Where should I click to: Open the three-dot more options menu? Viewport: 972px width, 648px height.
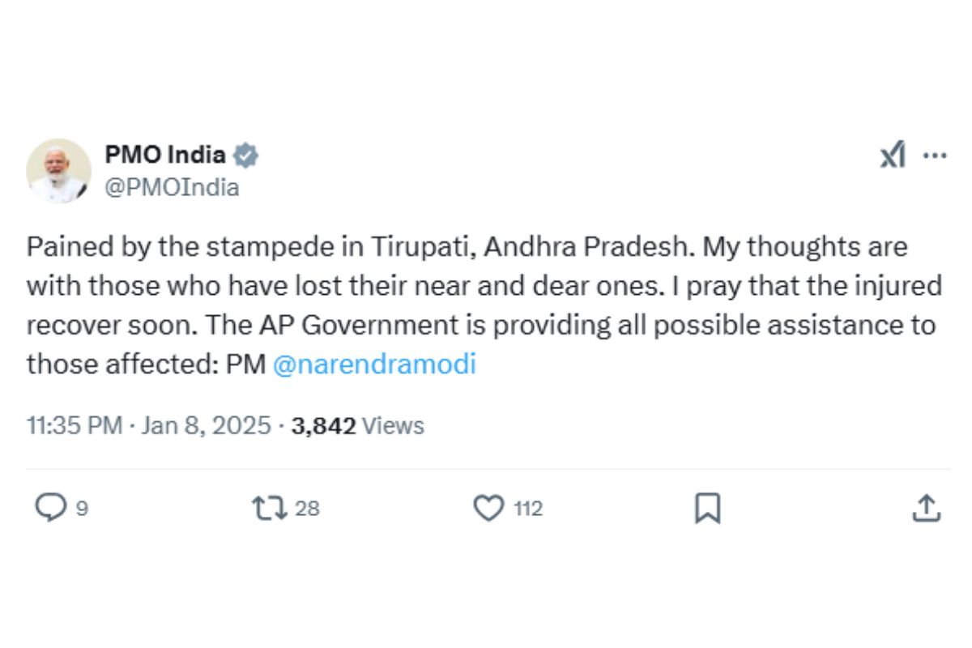click(x=935, y=155)
